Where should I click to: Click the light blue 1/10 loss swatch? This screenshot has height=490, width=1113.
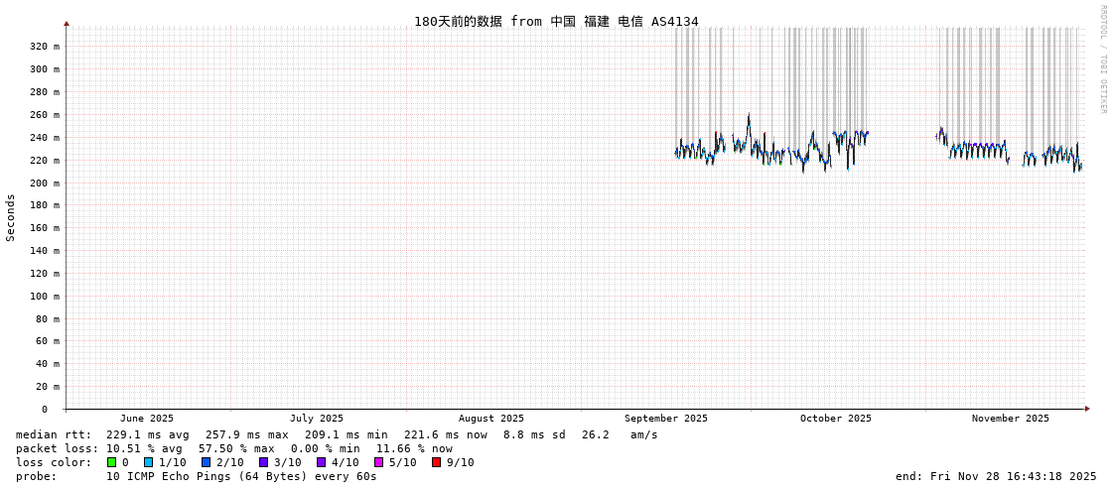tap(148, 462)
